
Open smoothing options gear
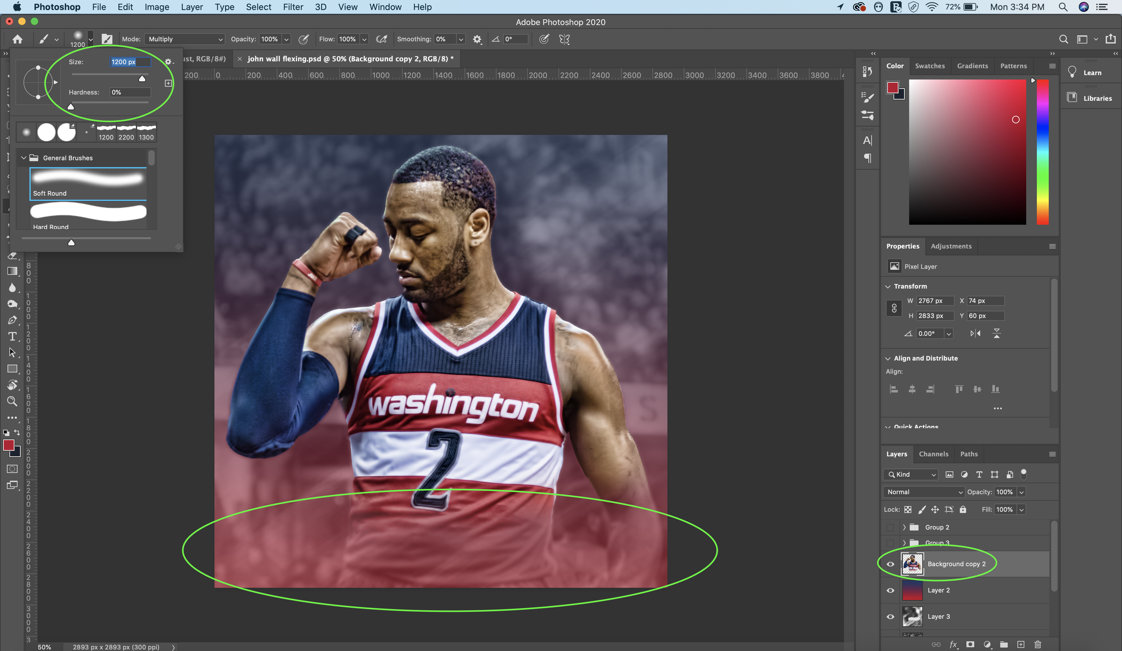point(477,39)
